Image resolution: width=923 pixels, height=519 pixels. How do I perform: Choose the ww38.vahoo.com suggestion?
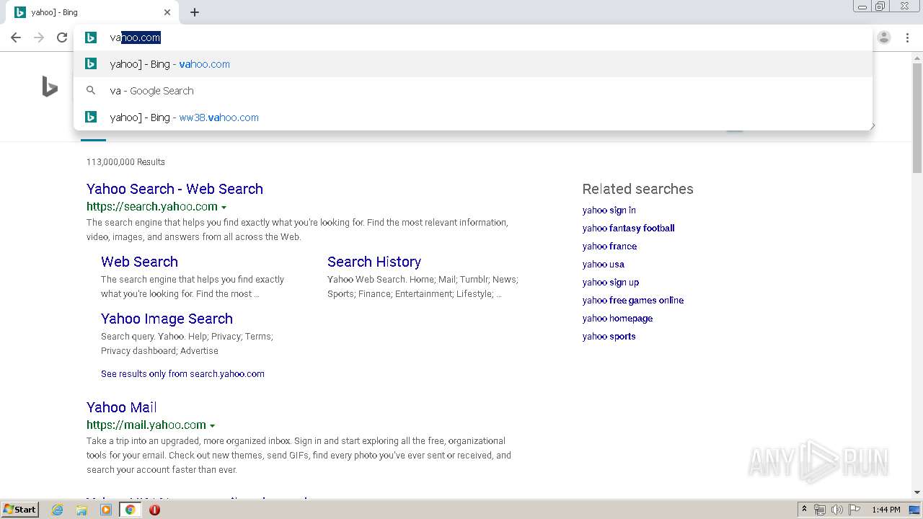pyautogui.click(x=473, y=117)
